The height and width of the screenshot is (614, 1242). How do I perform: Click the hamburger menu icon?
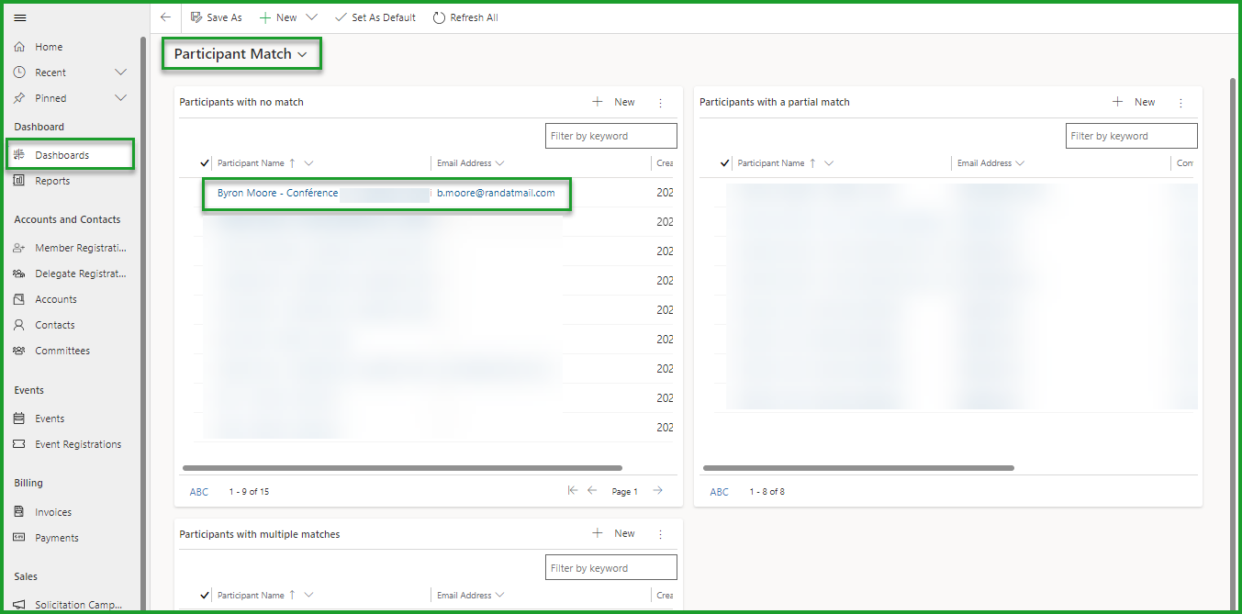pos(20,17)
